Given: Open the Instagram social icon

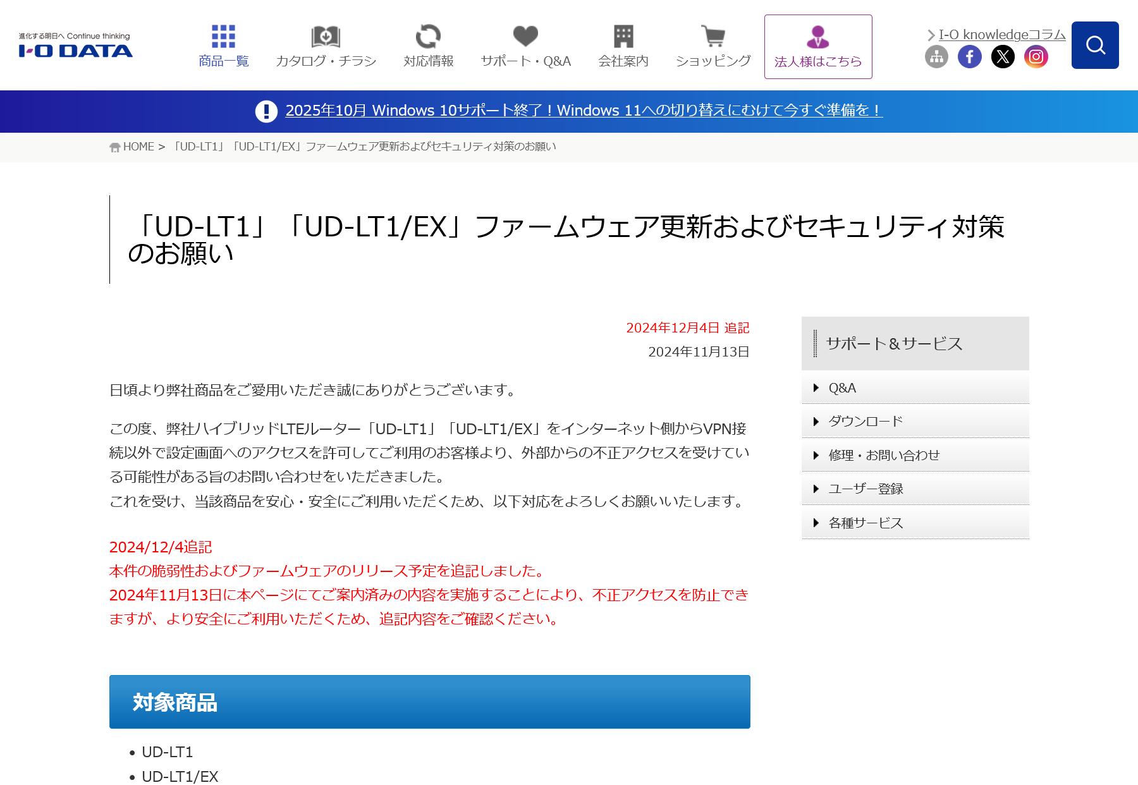Looking at the screenshot, I should pyautogui.click(x=1036, y=57).
